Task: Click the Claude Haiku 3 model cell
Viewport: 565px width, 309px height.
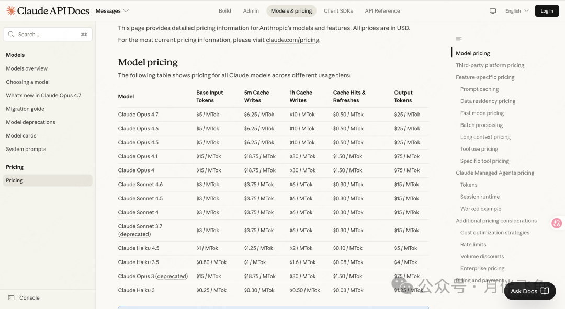Action: coord(136,290)
